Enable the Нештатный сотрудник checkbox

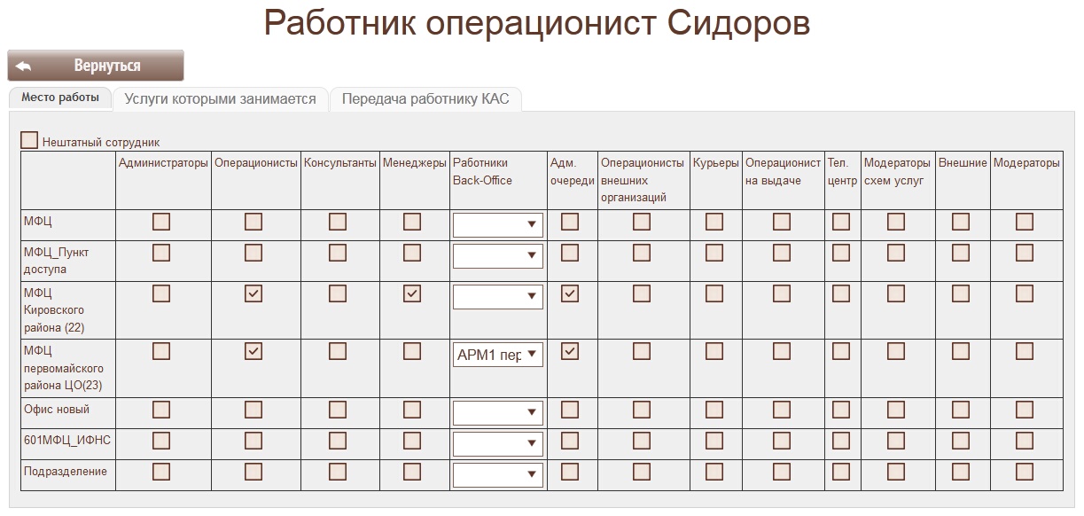[30, 141]
